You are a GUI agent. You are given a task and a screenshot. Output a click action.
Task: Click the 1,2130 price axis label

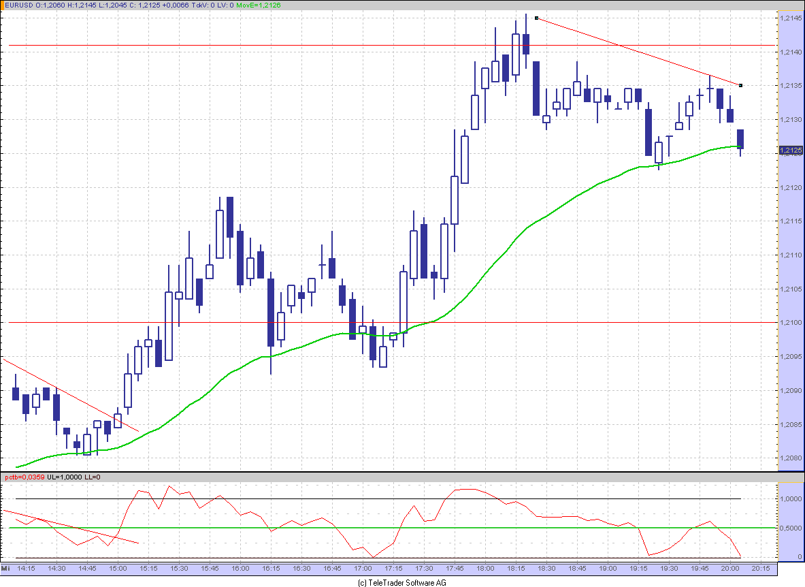click(x=791, y=120)
